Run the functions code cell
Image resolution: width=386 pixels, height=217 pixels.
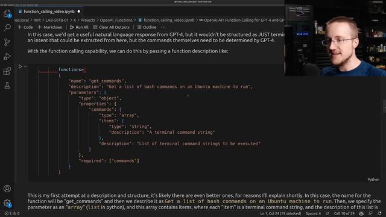coord(20,66)
